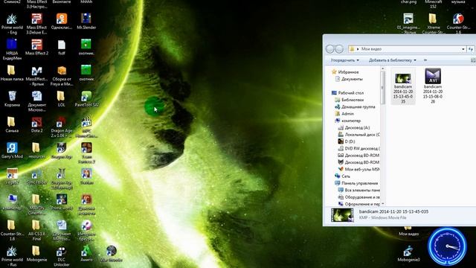Open the address bar history dropdown arrow
The image size is (476, 268).
(463, 49)
